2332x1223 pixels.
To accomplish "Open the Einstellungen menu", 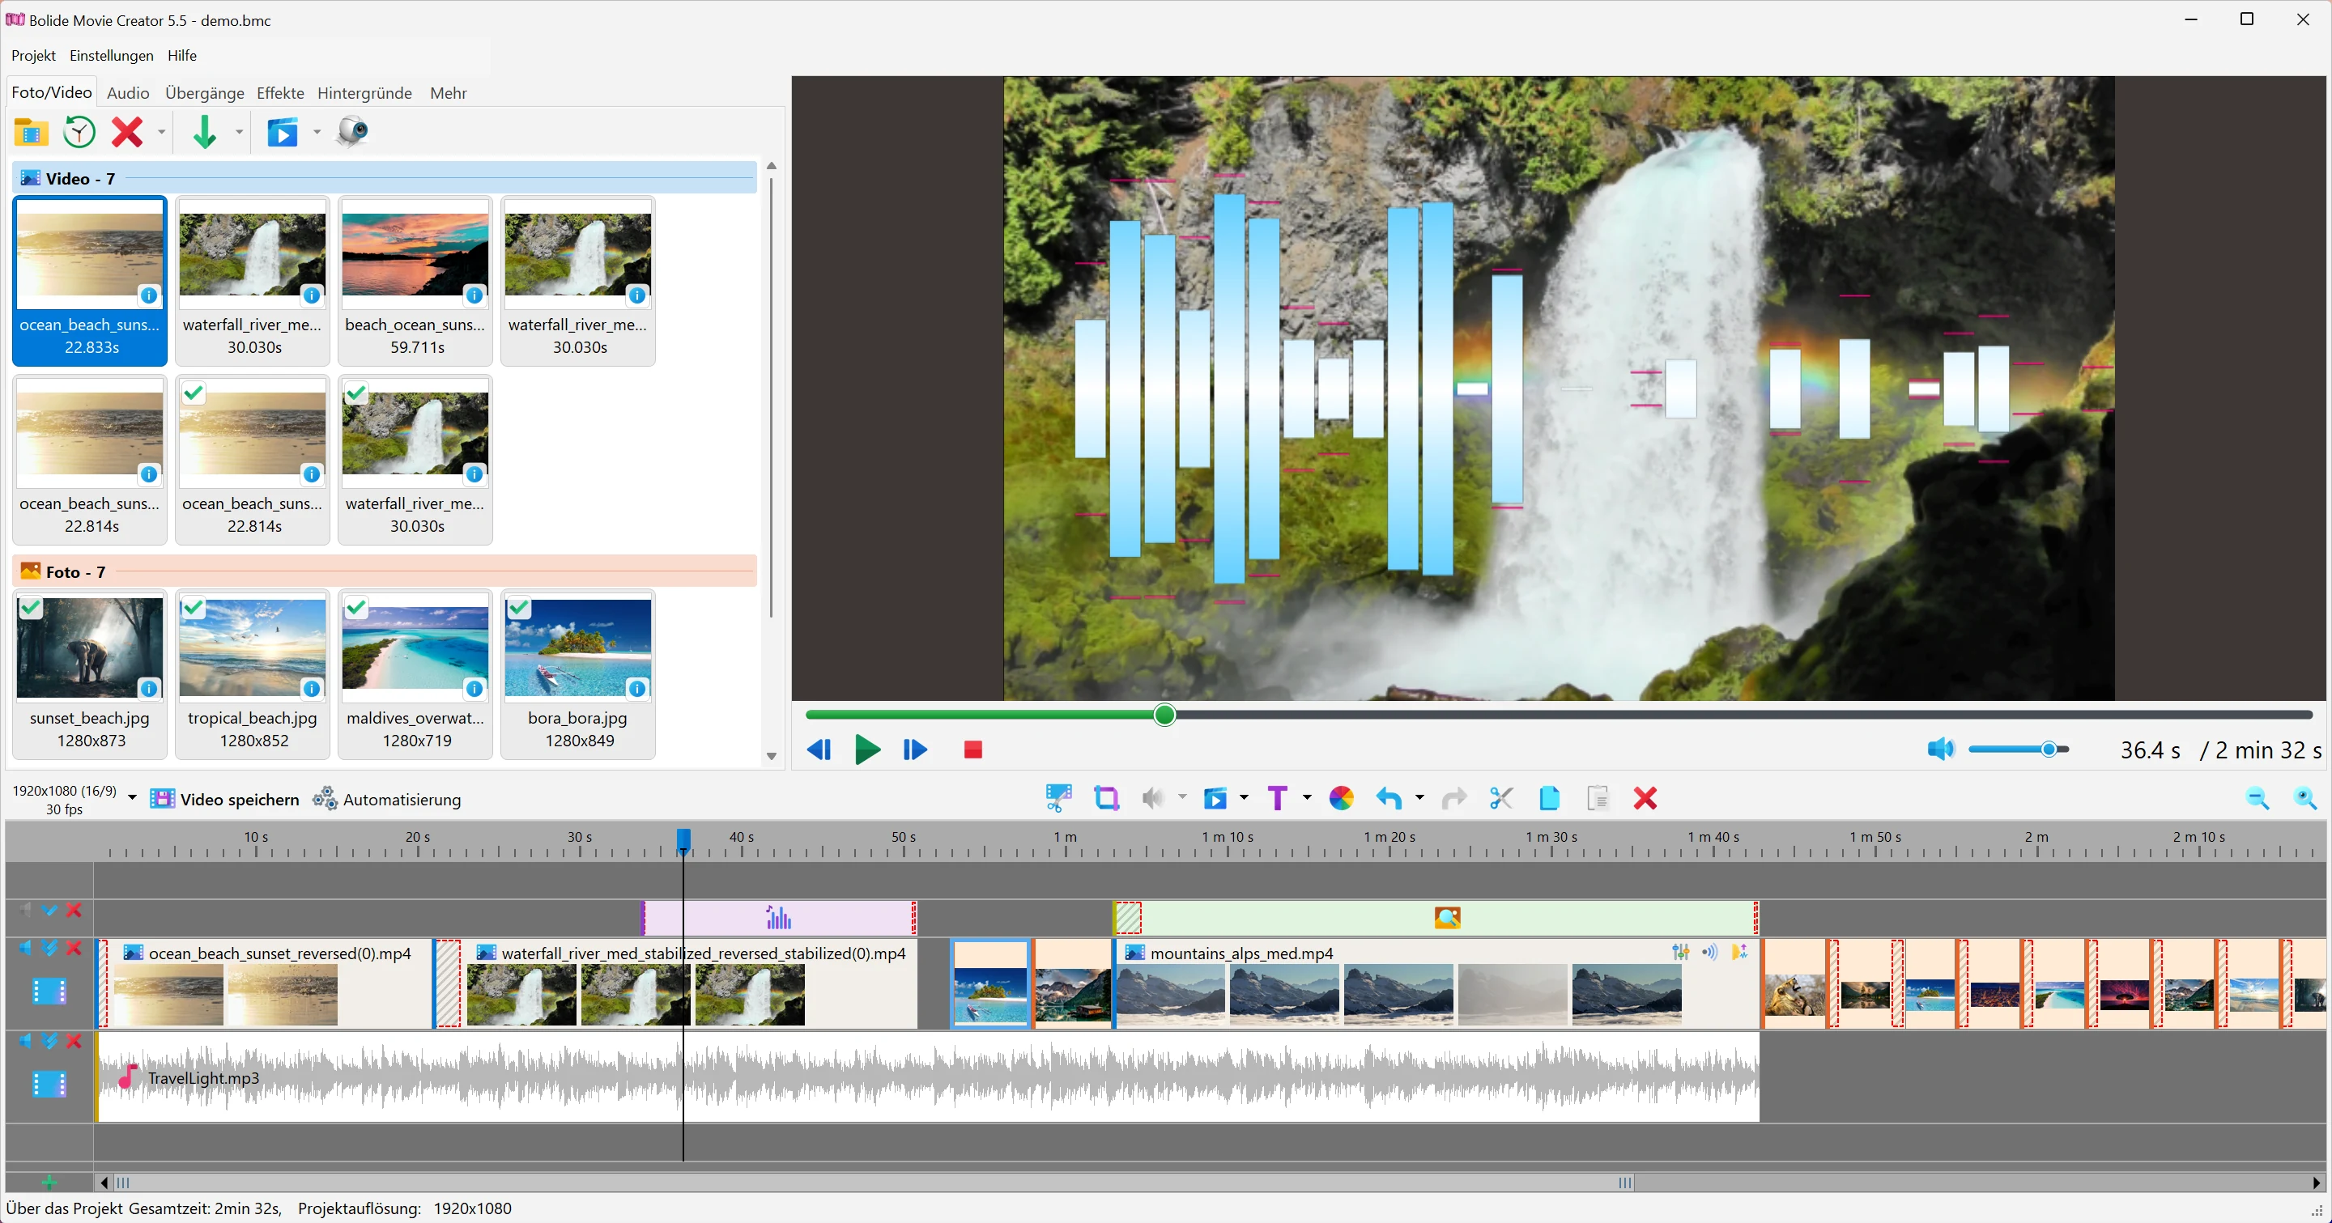I will tap(112, 55).
